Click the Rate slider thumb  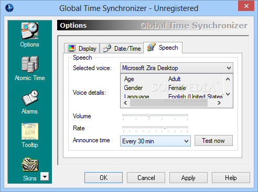[x=165, y=128]
